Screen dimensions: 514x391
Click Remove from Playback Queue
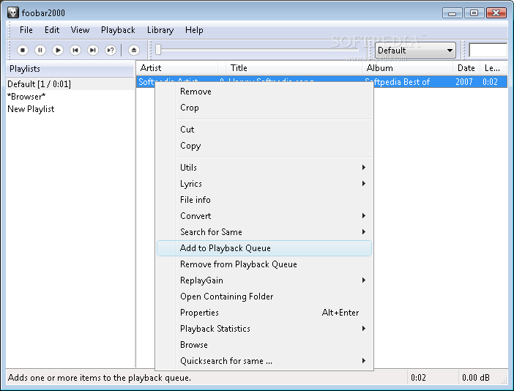[x=264, y=264]
